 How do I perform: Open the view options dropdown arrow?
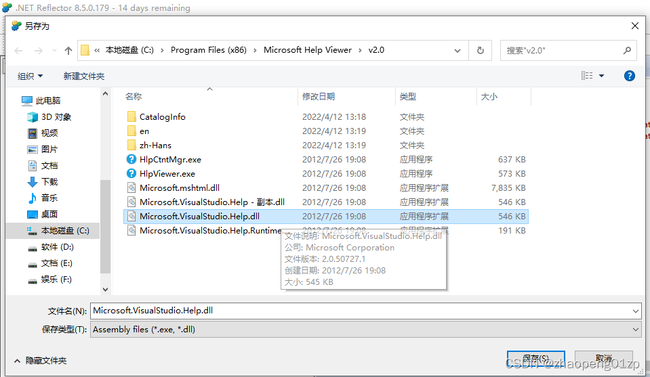[x=601, y=76]
